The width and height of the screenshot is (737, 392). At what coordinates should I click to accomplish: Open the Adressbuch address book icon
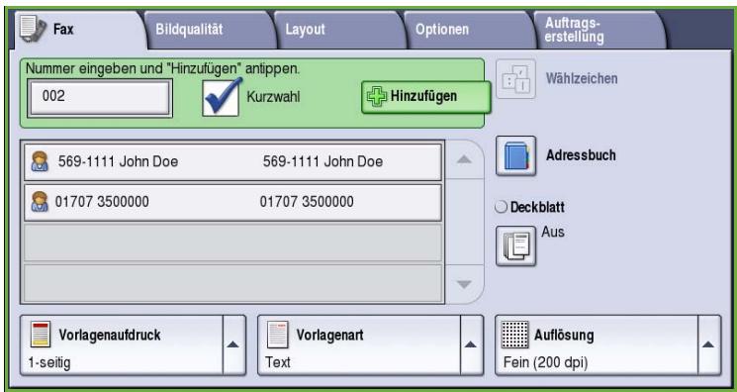pyautogui.click(x=515, y=155)
